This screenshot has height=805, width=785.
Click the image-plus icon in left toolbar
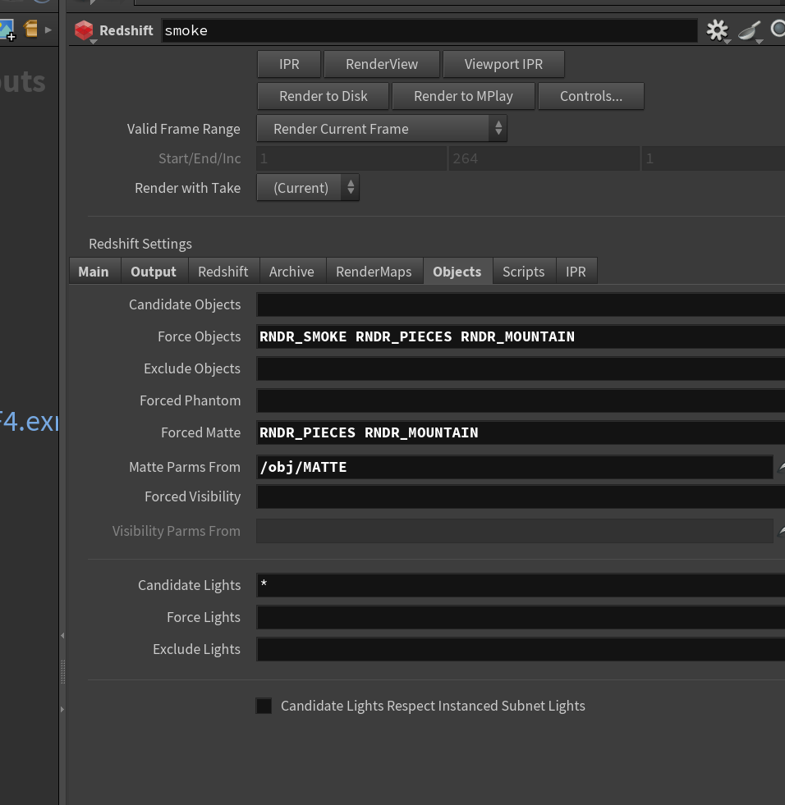(x=7, y=30)
